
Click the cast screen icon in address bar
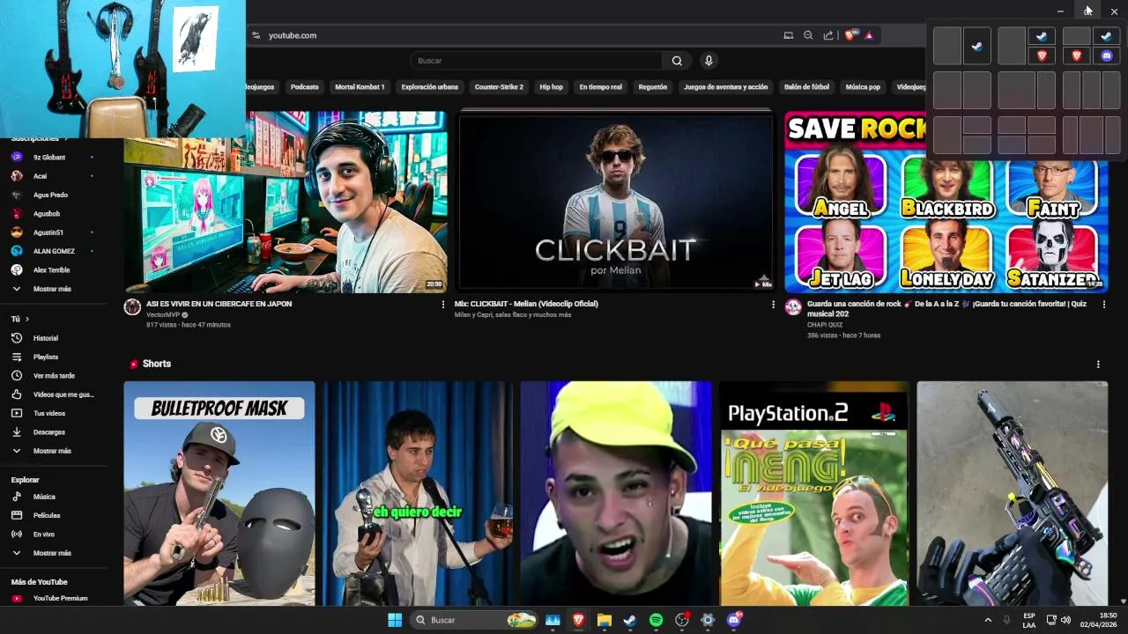789,35
